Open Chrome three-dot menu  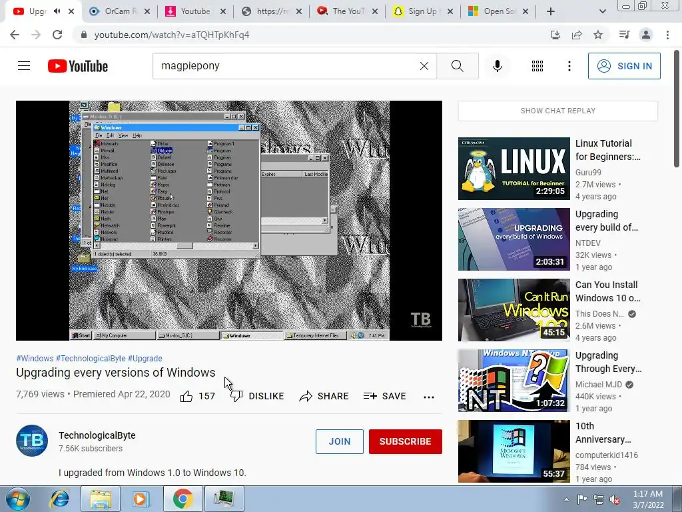tap(667, 35)
